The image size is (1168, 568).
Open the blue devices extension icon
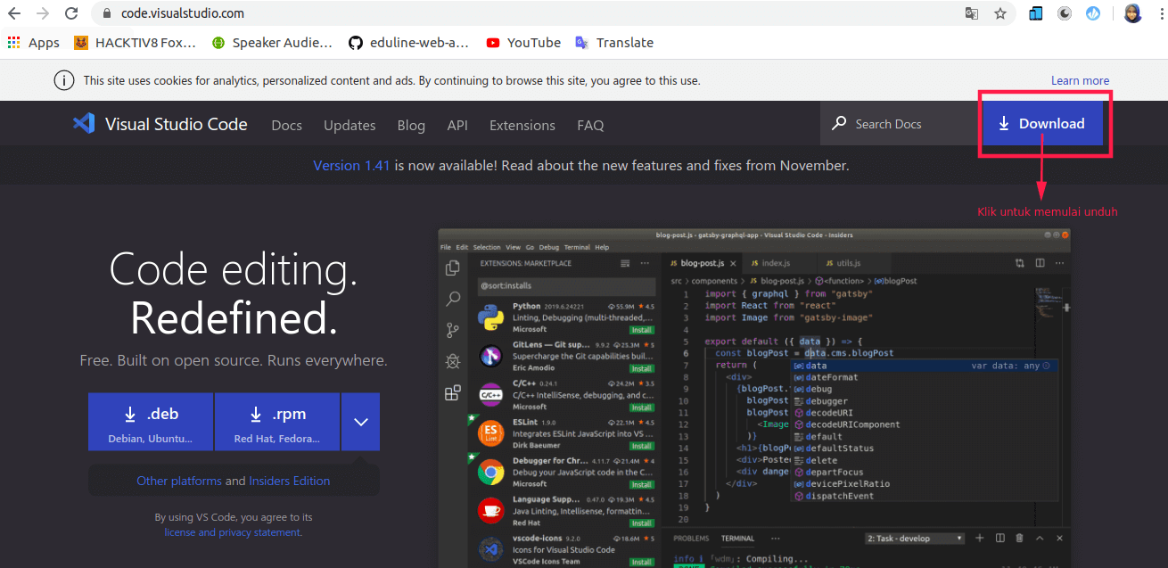click(1036, 13)
